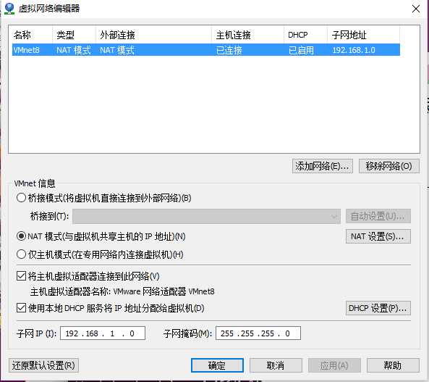Toggle 将主机虚拟适配器连接到此网络 checkbox
429x382 pixels.
click(21, 276)
